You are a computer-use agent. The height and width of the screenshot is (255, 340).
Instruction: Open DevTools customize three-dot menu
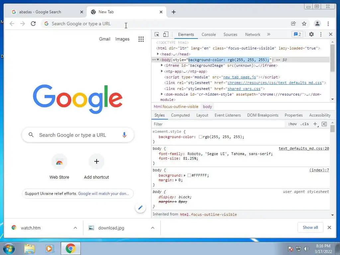point(321,34)
